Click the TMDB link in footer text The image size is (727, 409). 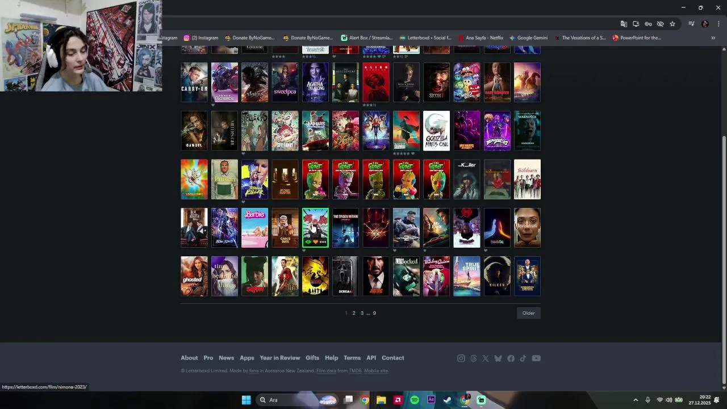(x=355, y=371)
